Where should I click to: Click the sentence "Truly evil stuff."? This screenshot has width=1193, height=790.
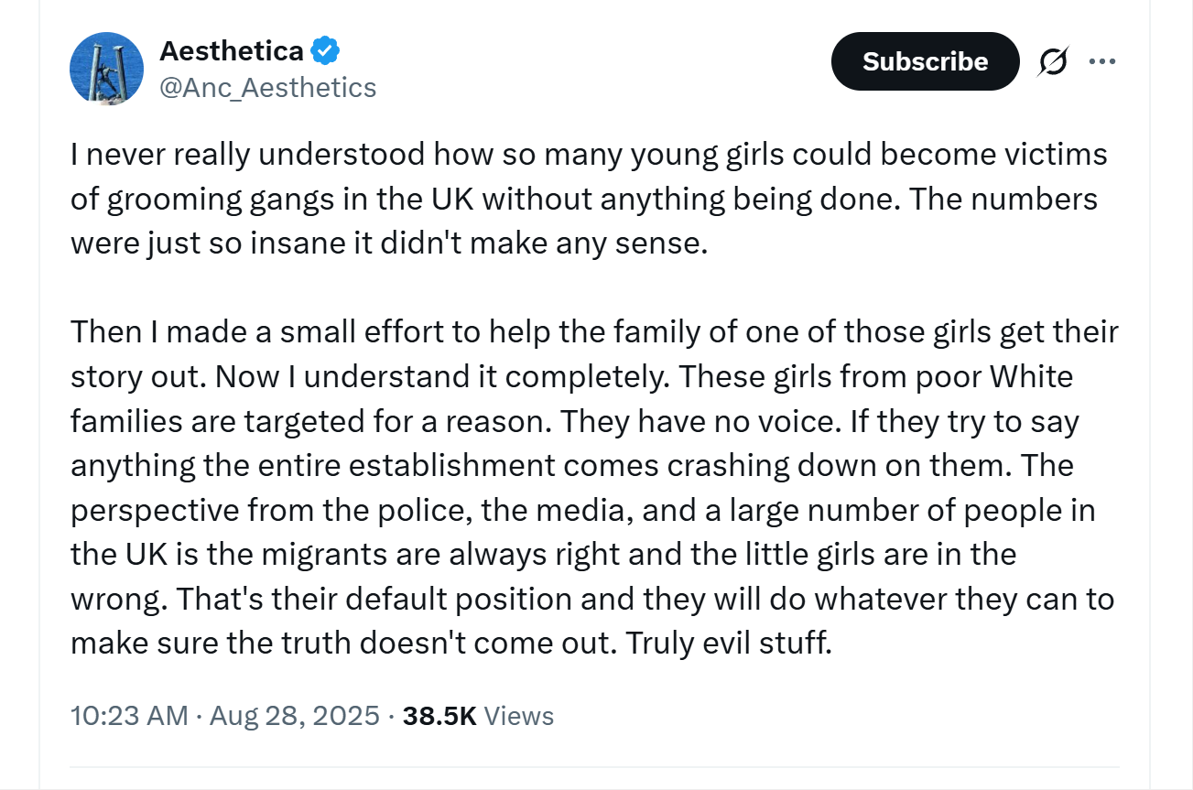(729, 643)
